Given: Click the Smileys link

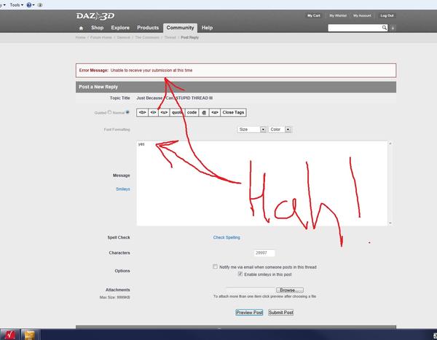Looking at the screenshot, I should [x=123, y=189].
